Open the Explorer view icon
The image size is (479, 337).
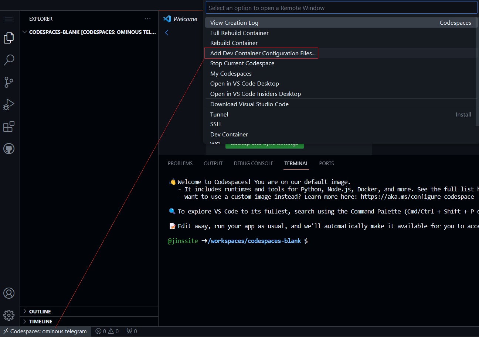pyautogui.click(x=9, y=38)
